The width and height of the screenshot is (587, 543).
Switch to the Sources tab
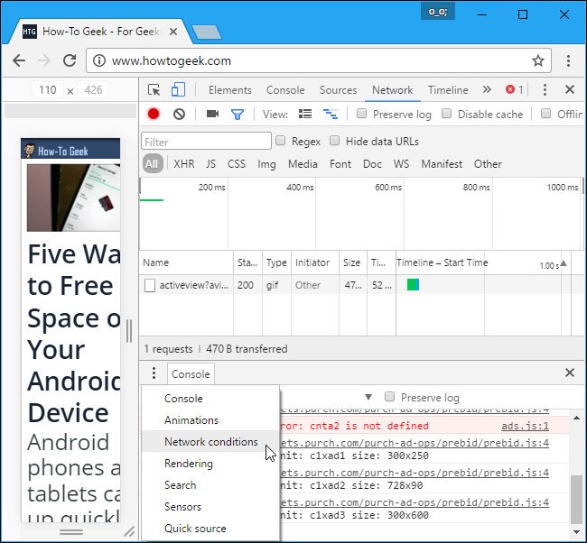pos(338,90)
